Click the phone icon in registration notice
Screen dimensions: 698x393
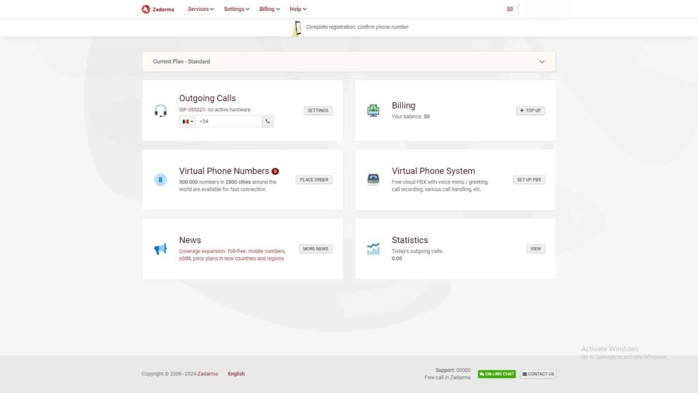[297, 28]
